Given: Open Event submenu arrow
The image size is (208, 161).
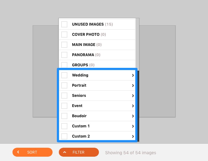Looking at the screenshot, I should tap(133, 106).
